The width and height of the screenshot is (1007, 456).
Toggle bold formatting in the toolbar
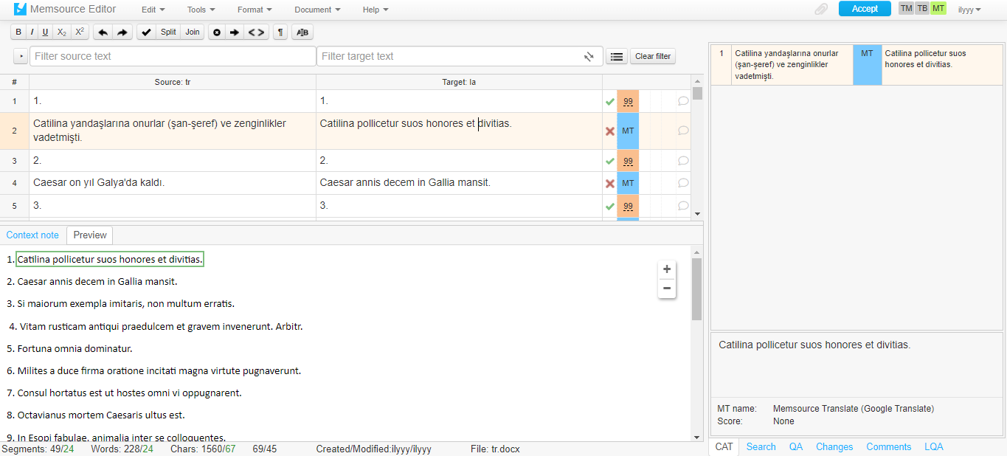coord(18,32)
